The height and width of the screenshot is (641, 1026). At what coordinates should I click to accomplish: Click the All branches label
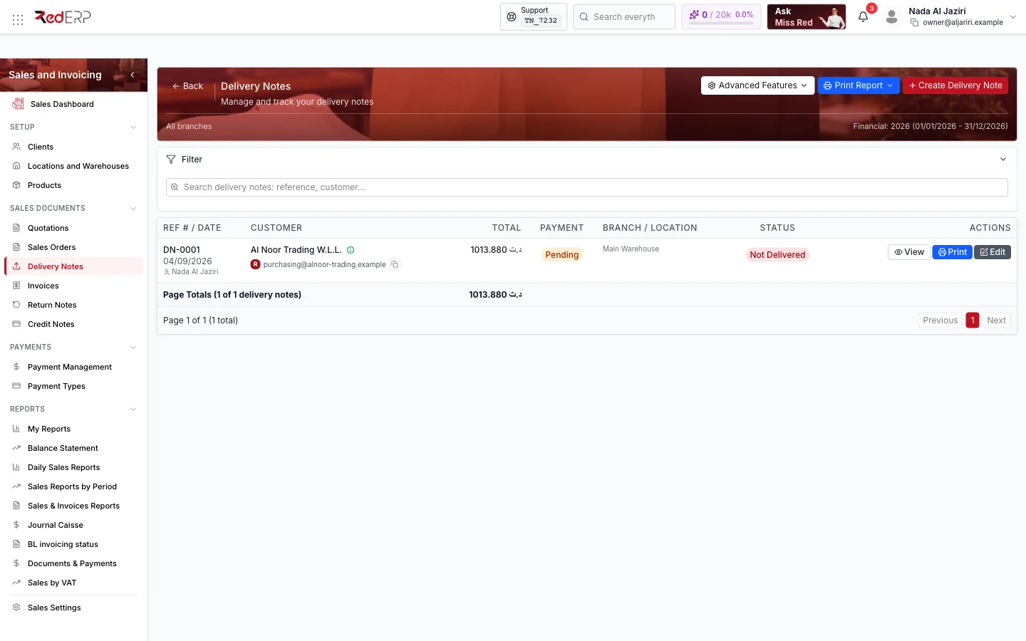click(189, 126)
